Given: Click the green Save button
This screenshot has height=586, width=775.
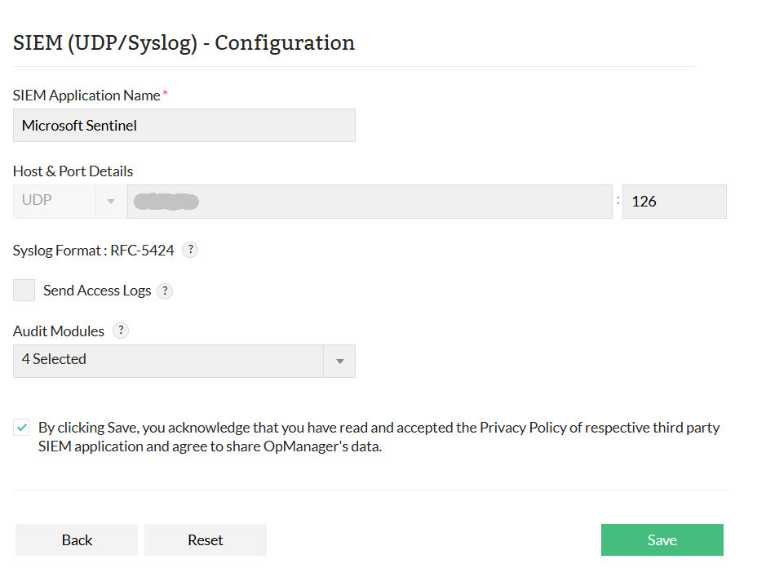Looking at the screenshot, I should [x=662, y=539].
